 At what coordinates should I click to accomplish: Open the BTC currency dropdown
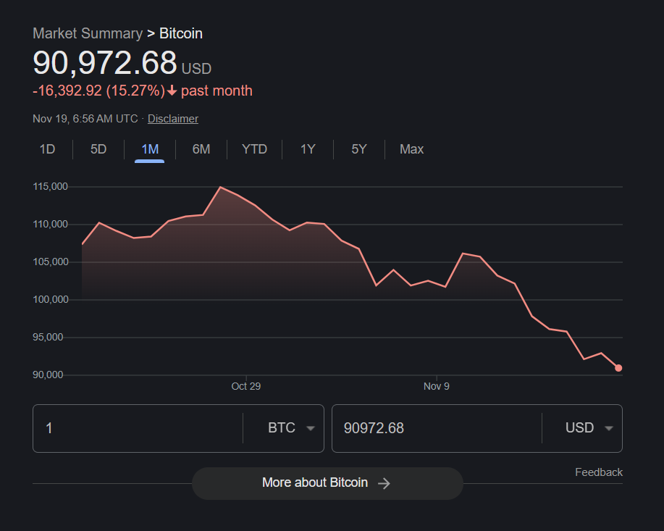[x=290, y=428]
